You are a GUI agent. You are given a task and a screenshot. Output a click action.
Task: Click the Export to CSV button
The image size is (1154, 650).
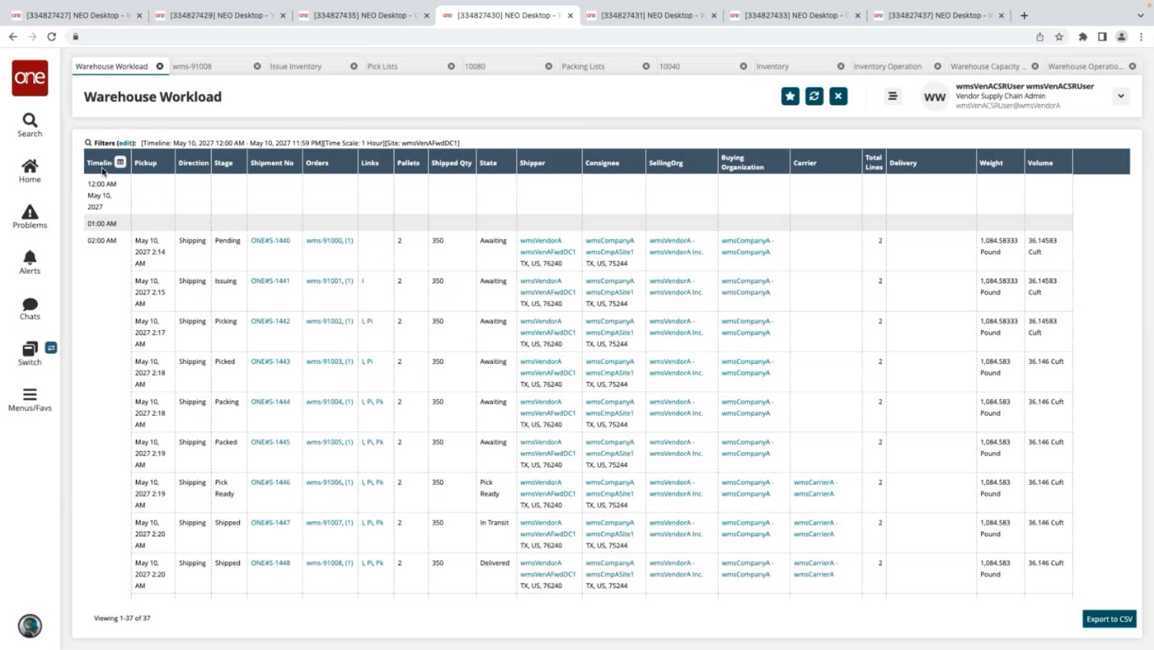click(1109, 619)
